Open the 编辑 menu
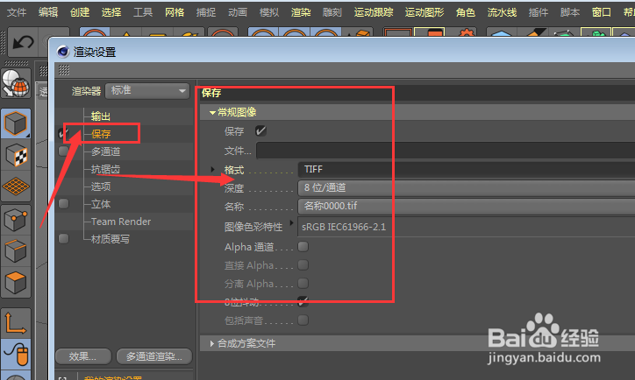This screenshot has height=380, width=635. coord(48,12)
